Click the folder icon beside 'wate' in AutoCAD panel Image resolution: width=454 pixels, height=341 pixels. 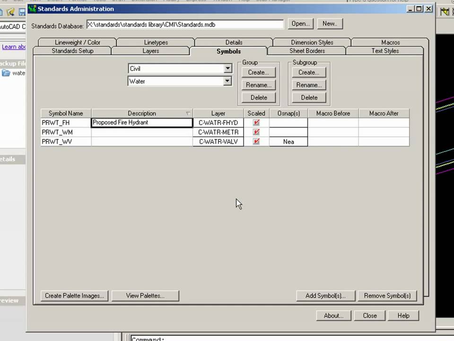click(6, 73)
